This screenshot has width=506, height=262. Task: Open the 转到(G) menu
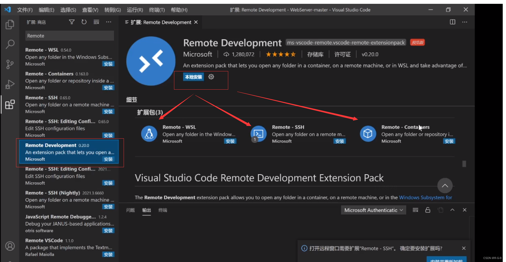(112, 10)
